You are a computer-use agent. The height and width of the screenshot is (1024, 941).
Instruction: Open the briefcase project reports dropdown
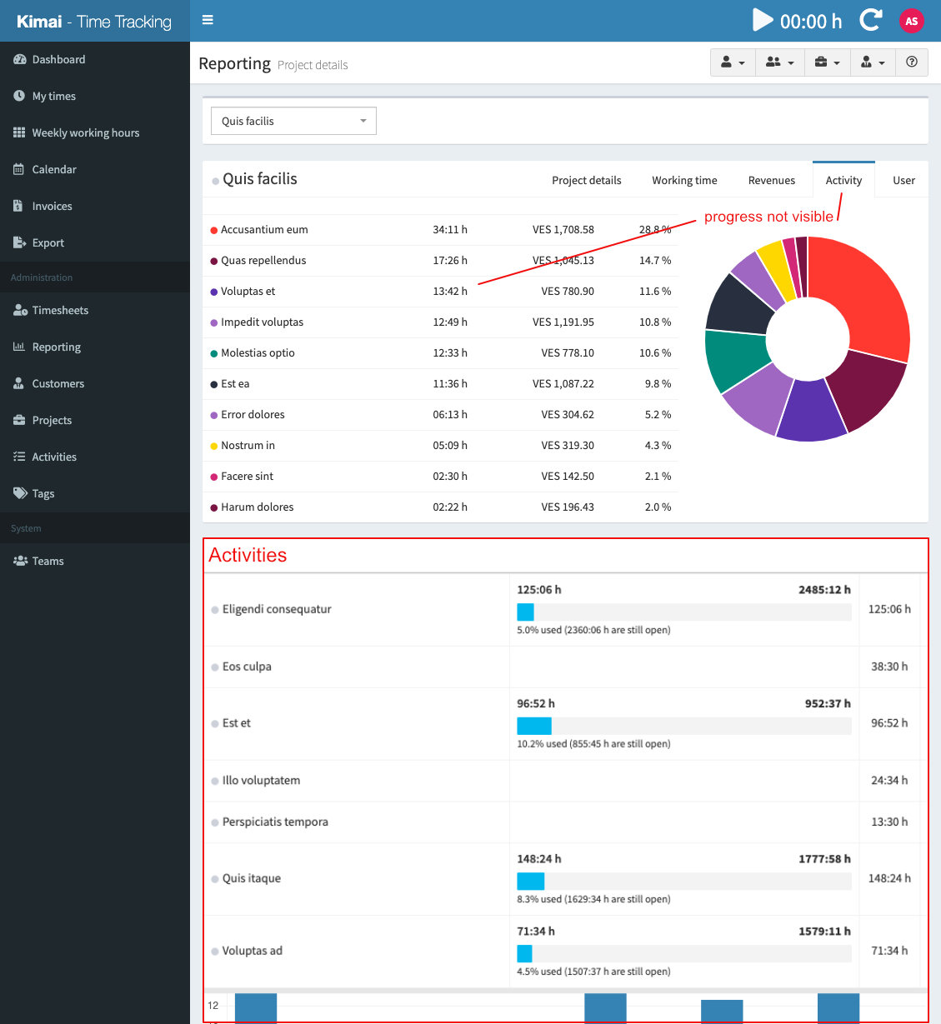pos(828,62)
